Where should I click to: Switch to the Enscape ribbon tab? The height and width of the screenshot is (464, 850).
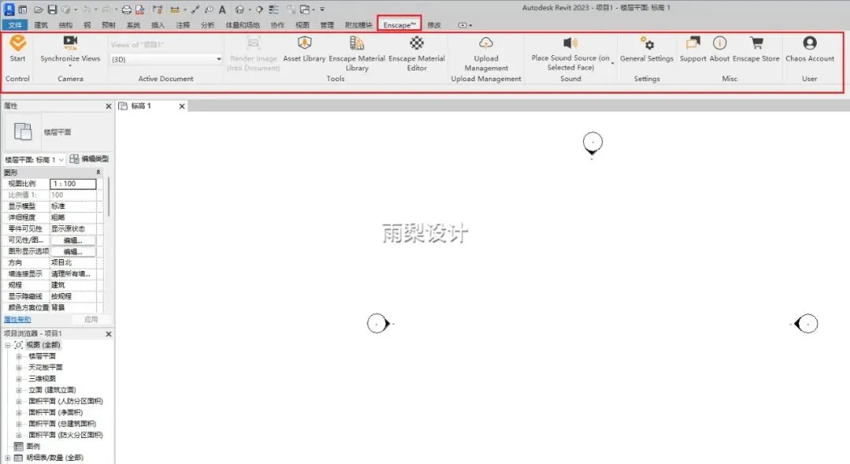pos(400,25)
